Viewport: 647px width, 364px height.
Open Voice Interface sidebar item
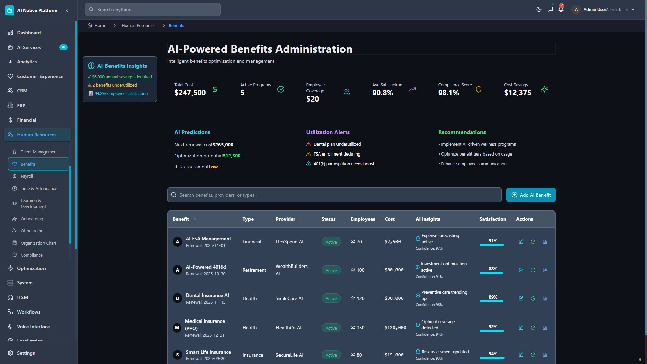point(37,327)
